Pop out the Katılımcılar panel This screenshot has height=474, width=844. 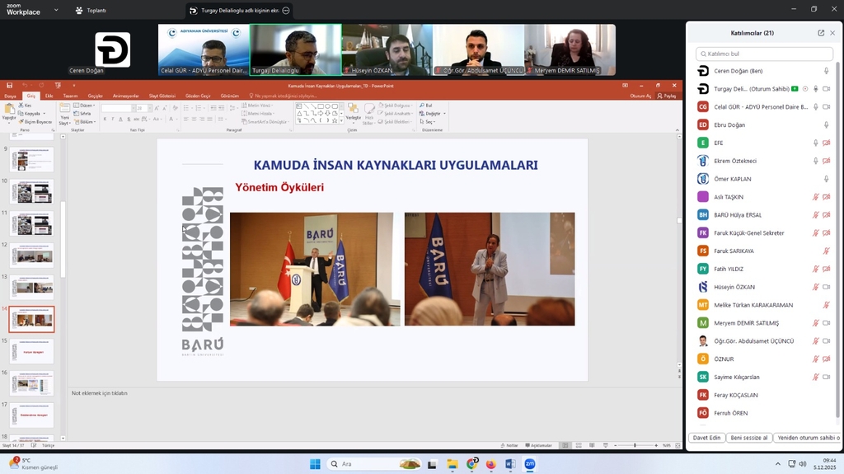coord(821,33)
